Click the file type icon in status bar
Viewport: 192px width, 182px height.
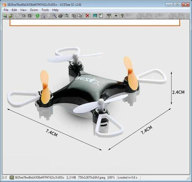[12, 178]
